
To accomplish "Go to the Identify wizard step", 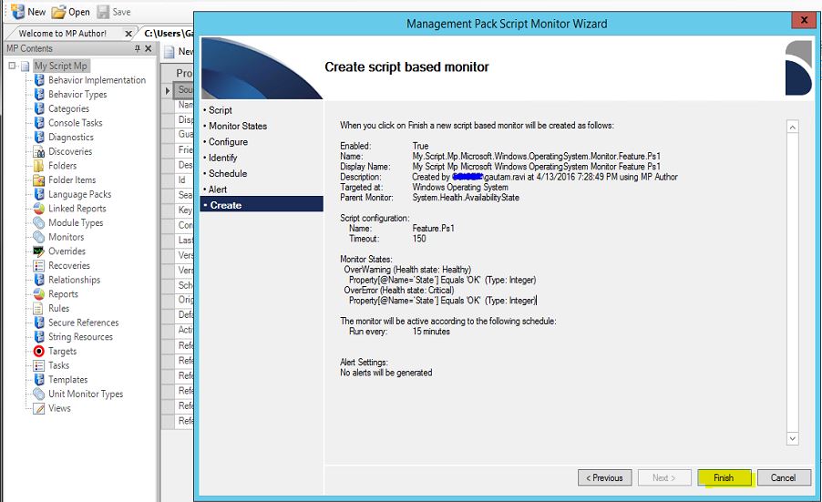I will (222, 158).
